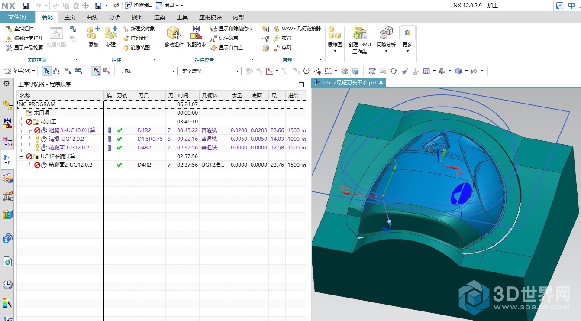
Task: Click 阵列组件 pattern component
Action: [136, 38]
